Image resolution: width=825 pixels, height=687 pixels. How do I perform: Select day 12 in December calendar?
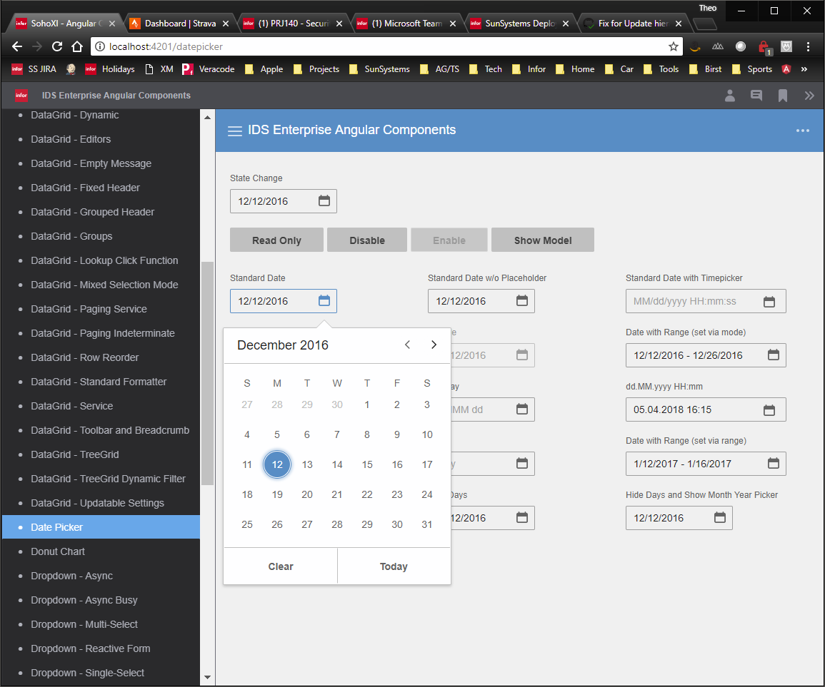[x=277, y=464]
